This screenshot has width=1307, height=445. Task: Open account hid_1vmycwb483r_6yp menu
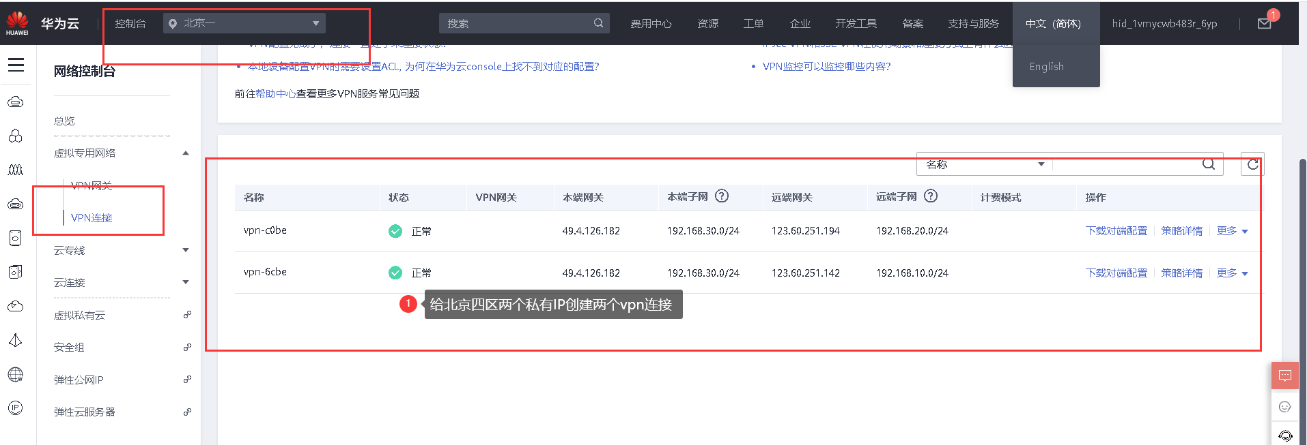(1164, 24)
